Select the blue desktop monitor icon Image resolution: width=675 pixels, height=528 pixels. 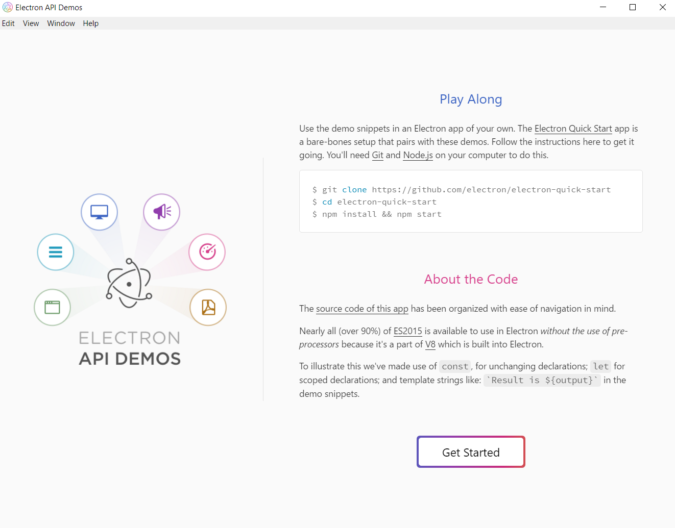coord(99,212)
